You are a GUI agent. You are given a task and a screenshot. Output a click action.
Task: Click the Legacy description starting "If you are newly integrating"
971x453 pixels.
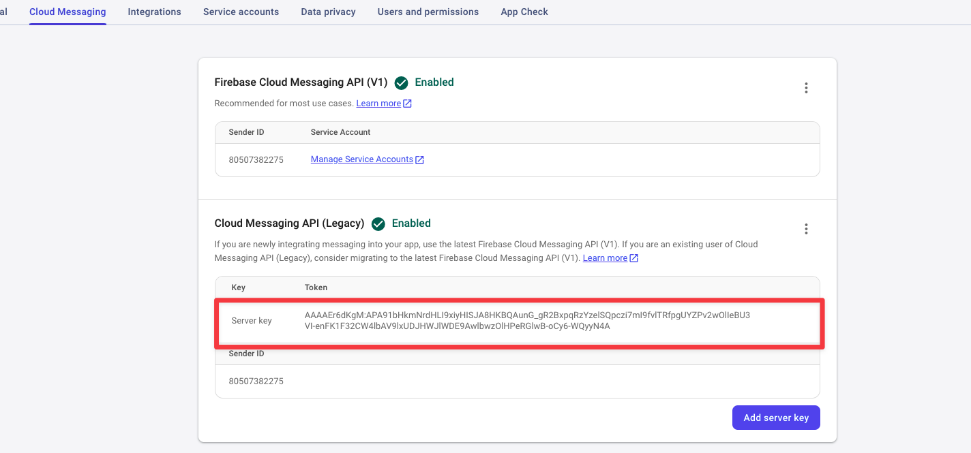(x=486, y=251)
